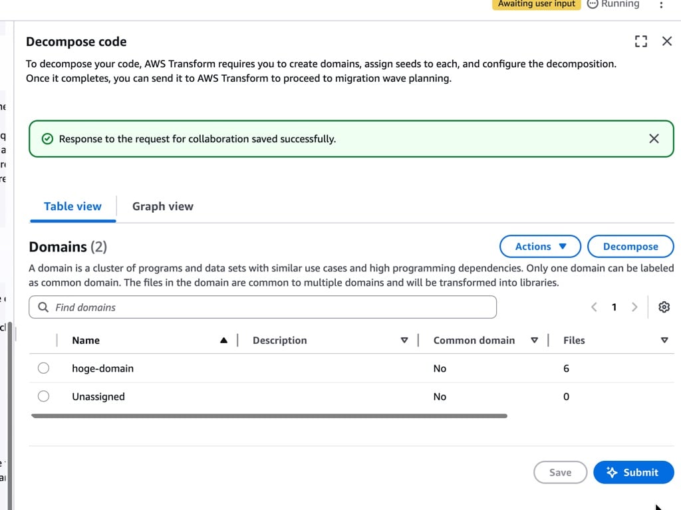Screen dimensions: 681x510
Task: Expand the Decompose code panel to fullscreen
Action: (640, 41)
